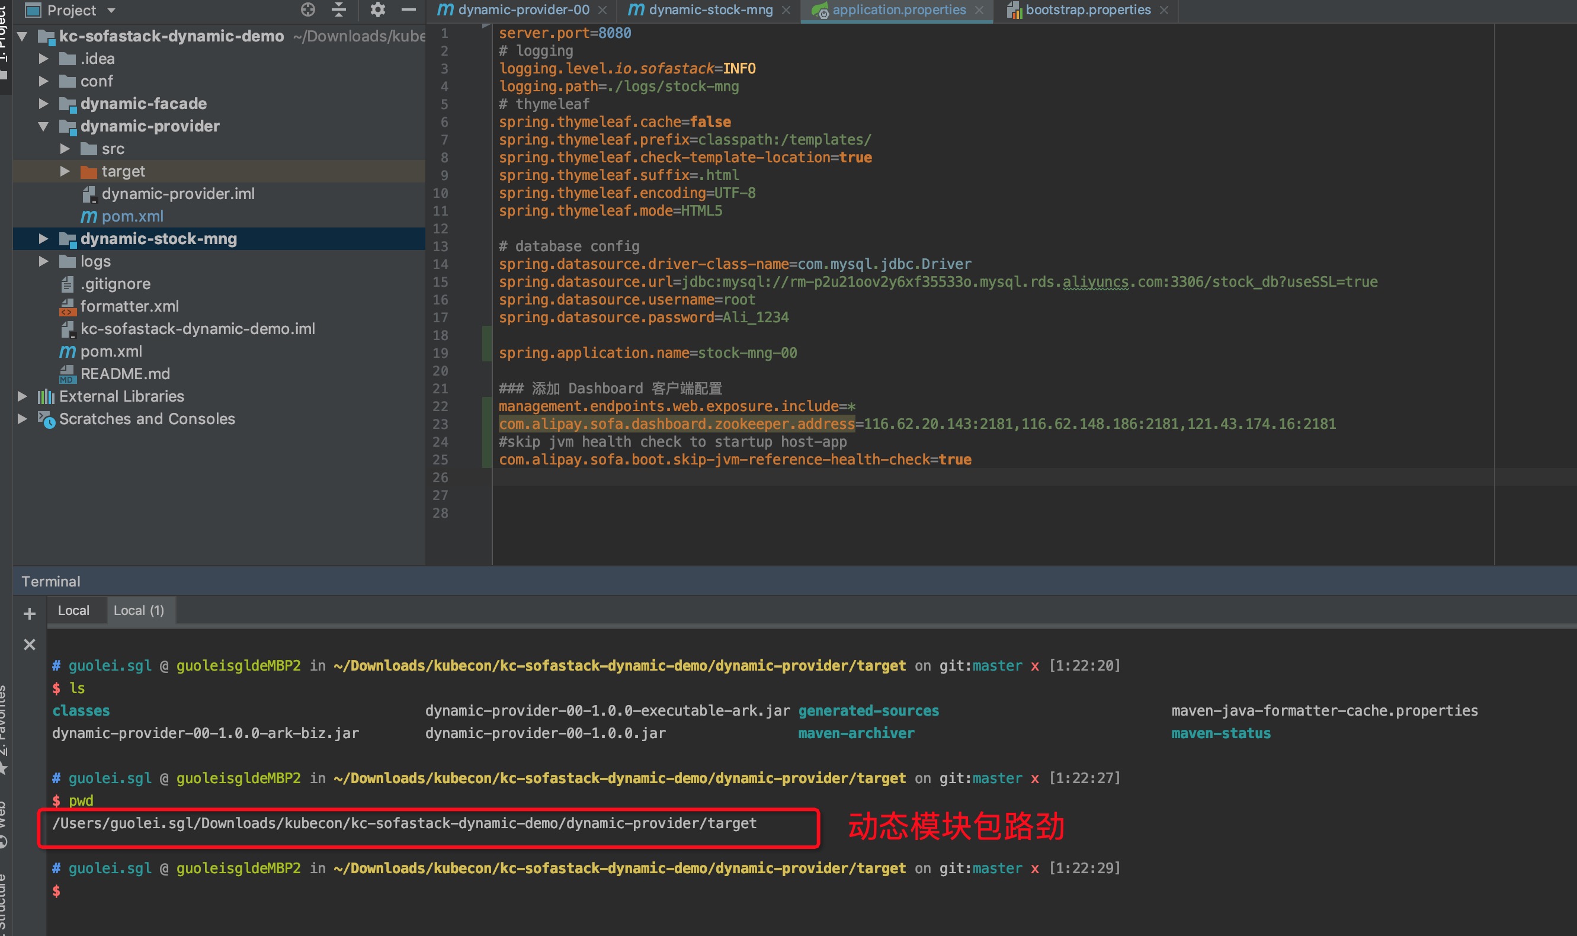Click the README.md markdown file icon
Viewport: 1577px width, 936px height.
[68, 374]
